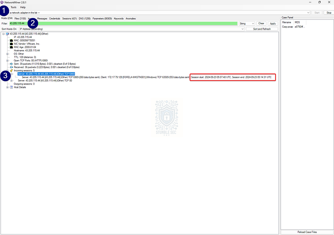
Task: Click into the green Filter input field
Action: click(123, 23)
